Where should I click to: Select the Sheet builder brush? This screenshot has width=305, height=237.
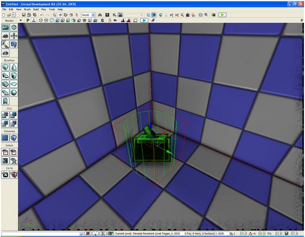click(14, 84)
